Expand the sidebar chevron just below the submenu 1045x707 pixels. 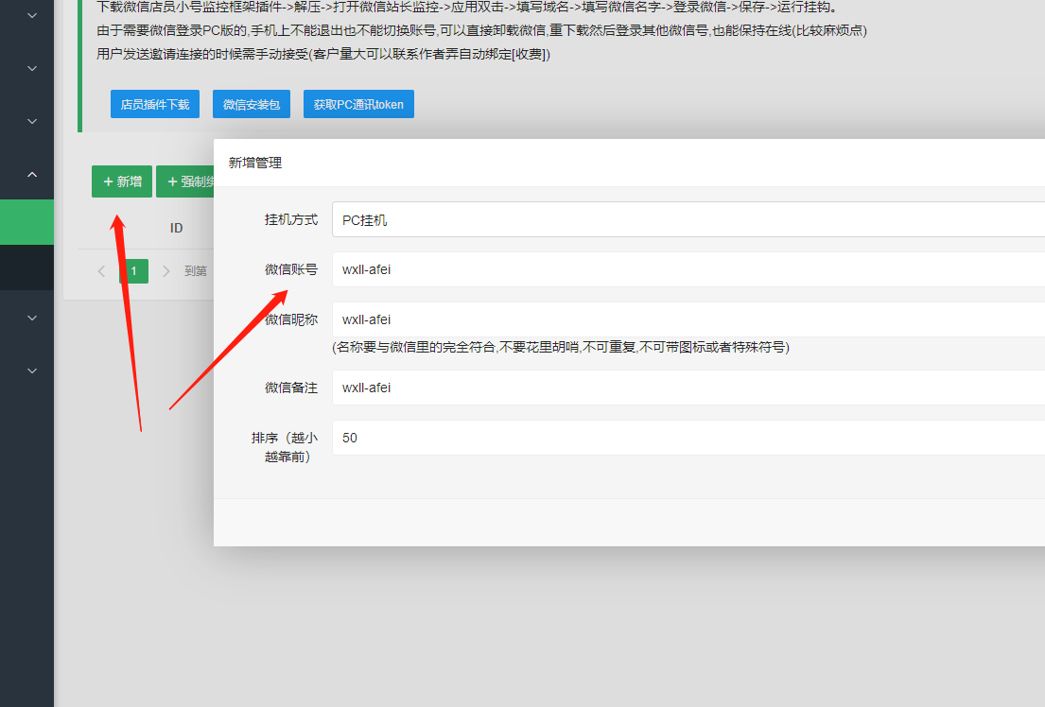(x=32, y=319)
